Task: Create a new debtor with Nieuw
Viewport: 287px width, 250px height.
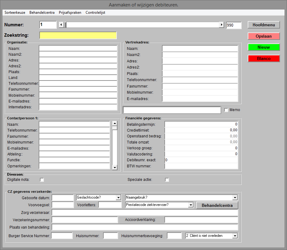Action: [264, 47]
